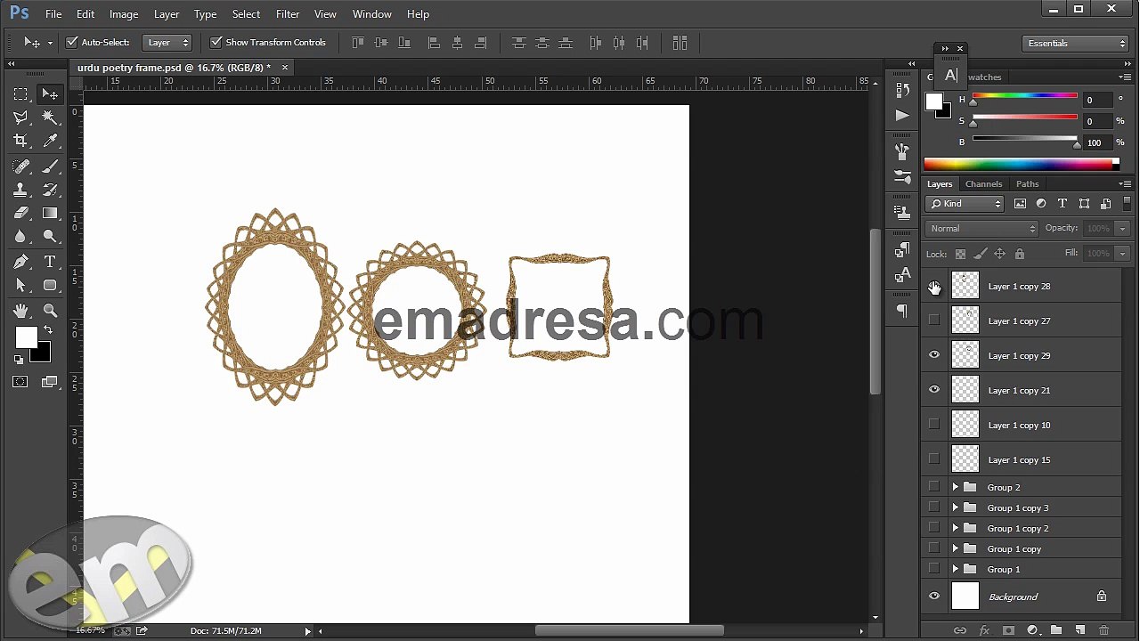
Task: Link layers icon in Layers panel footer
Action: [960, 630]
